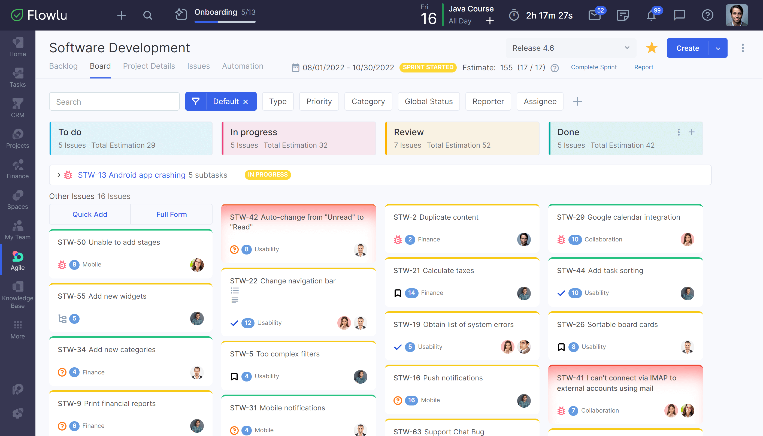This screenshot has width=763, height=436.
Task: Click the funnel filter button
Action: click(196, 102)
